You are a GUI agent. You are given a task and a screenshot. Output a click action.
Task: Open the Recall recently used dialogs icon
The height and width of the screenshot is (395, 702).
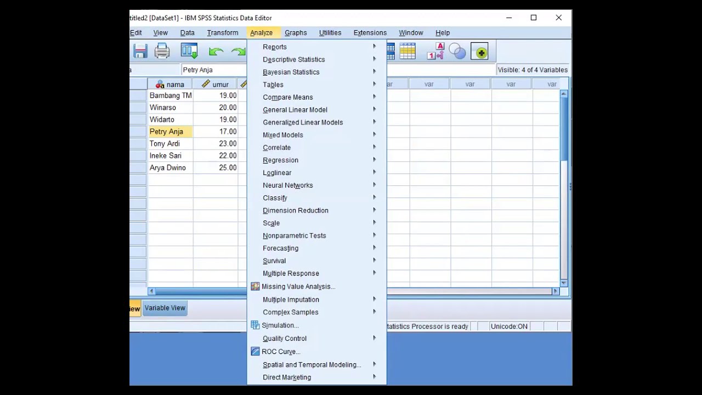click(189, 52)
